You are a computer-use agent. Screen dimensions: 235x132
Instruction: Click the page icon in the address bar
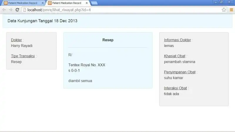(x=25, y=10)
